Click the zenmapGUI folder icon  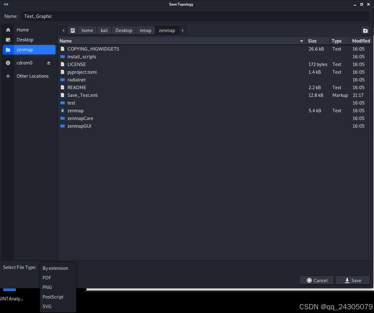(63, 126)
